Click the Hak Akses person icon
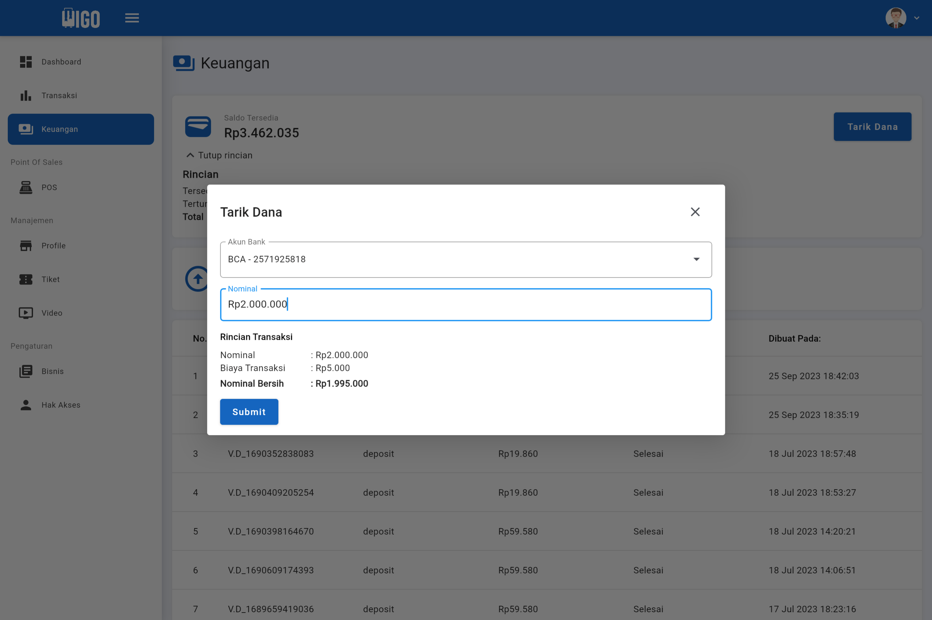This screenshot has height=620, width=932. click(x=26, y=405)
